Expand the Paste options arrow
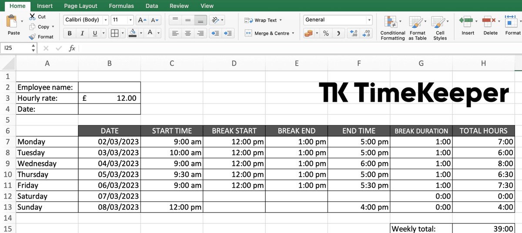 (x=22, y=20)
